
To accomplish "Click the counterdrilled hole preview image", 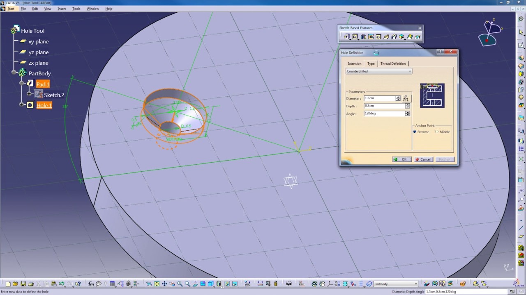I will (432, 95).
